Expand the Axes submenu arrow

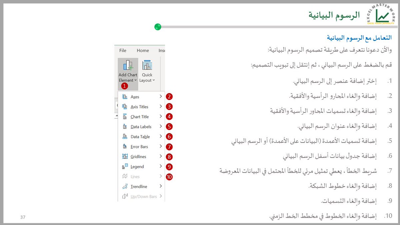[161, 97]
